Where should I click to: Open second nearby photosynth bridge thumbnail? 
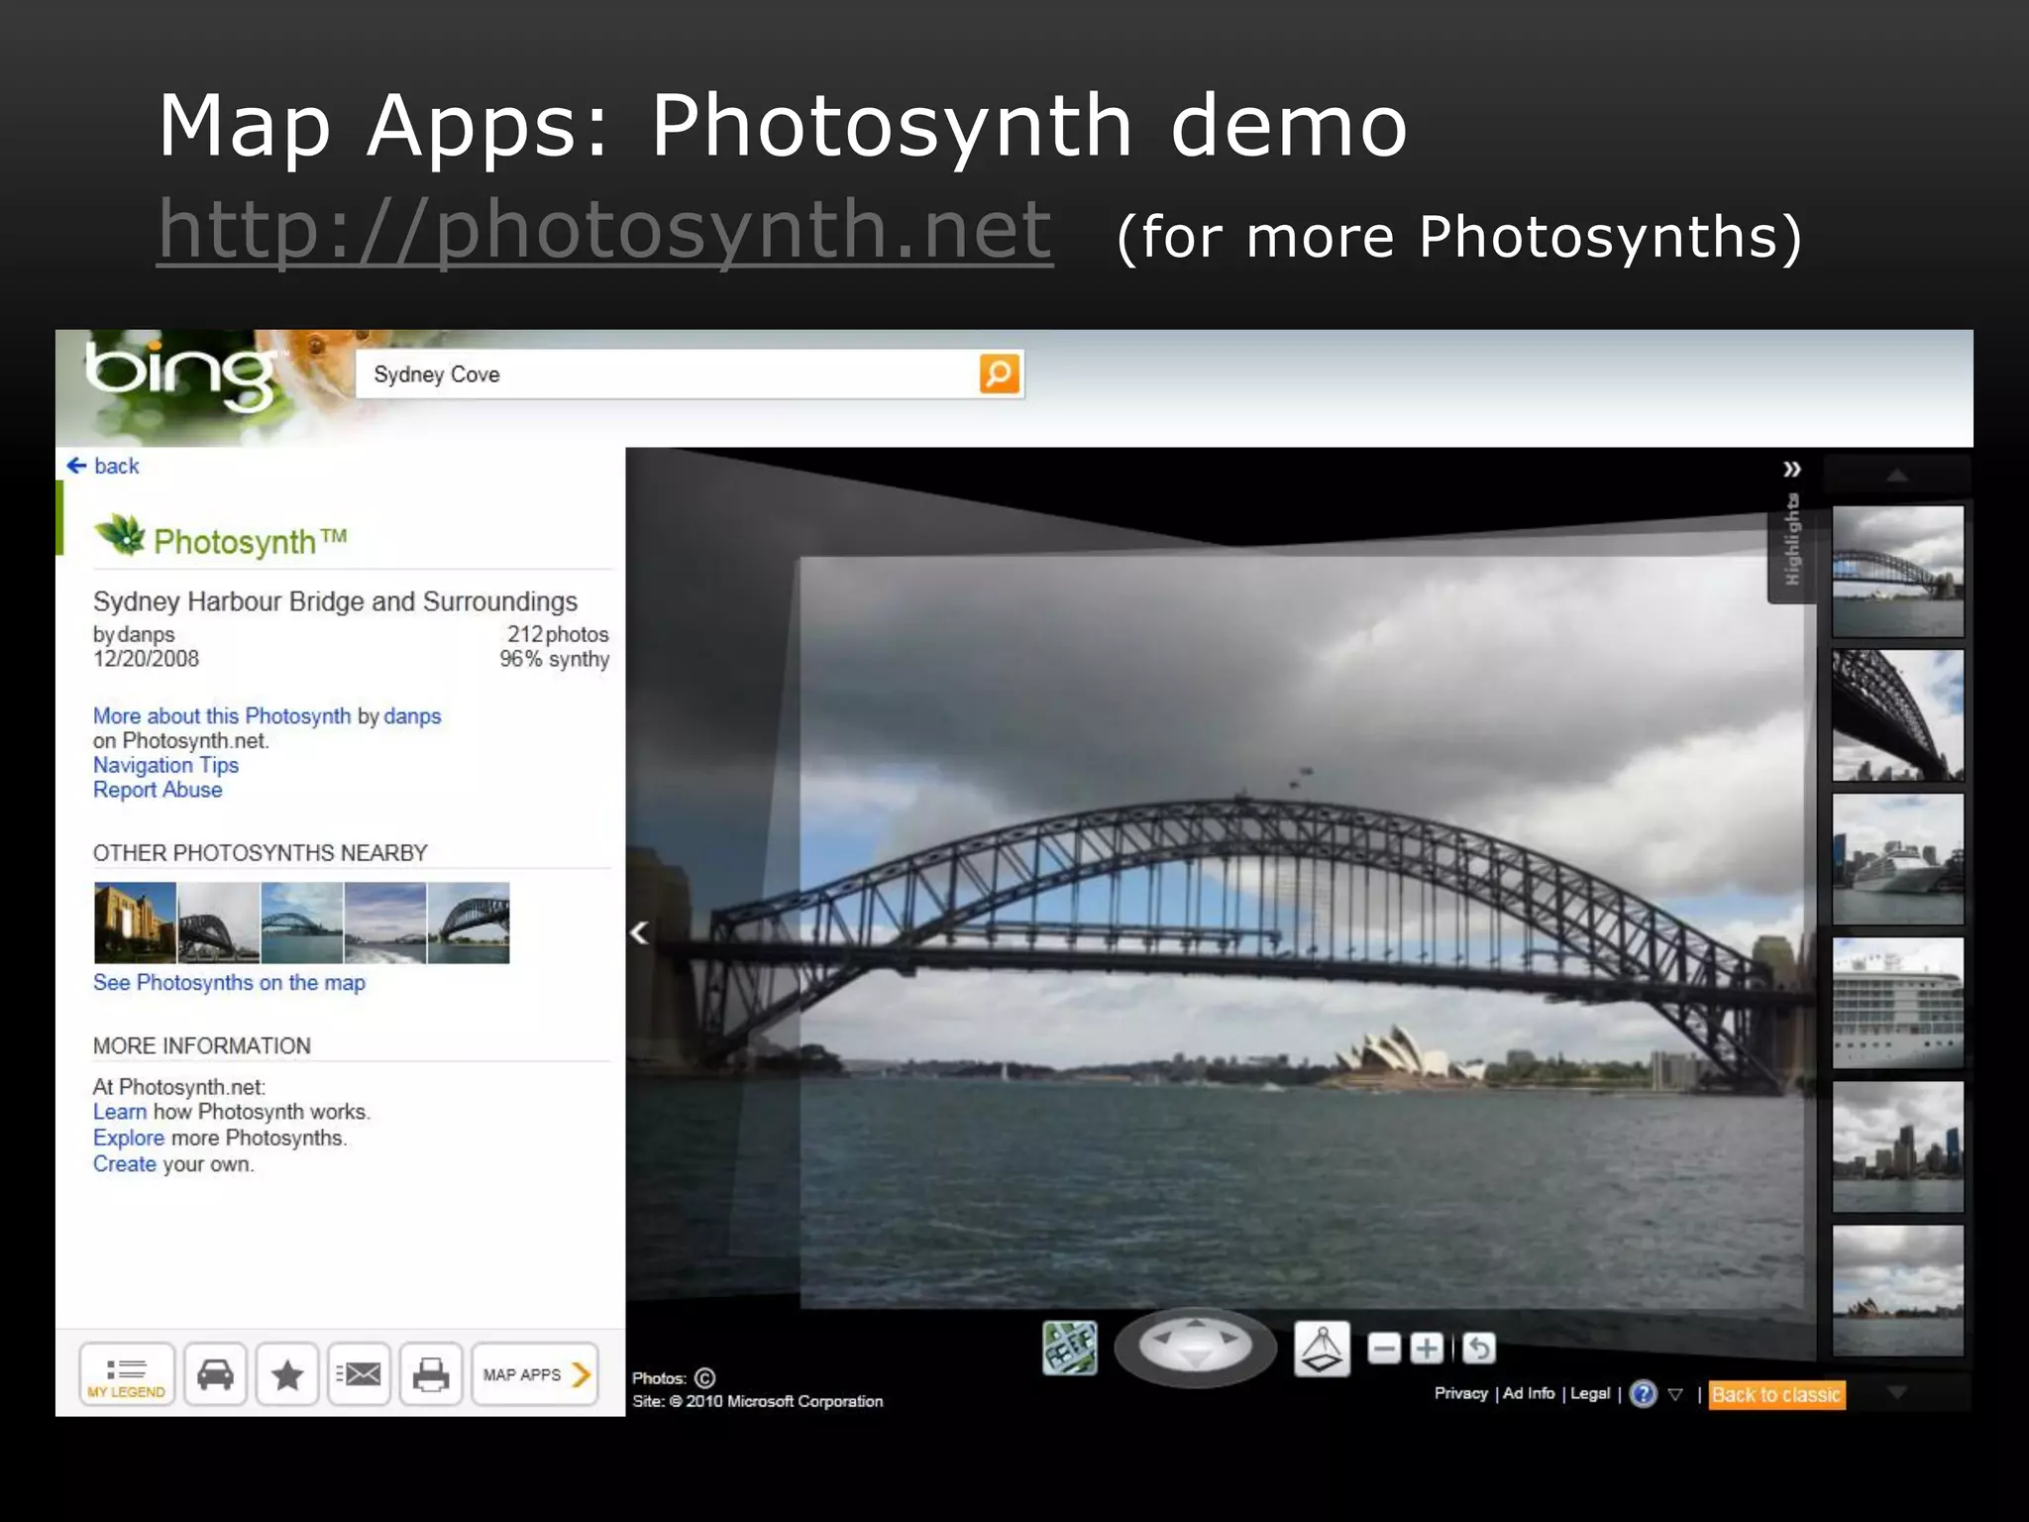[x=219, y=923]
